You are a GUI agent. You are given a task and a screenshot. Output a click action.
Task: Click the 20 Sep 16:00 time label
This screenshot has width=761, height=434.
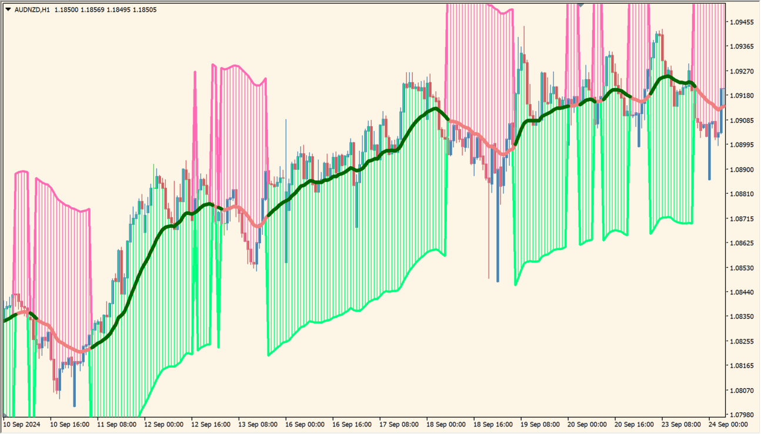(x=635, y=424)
